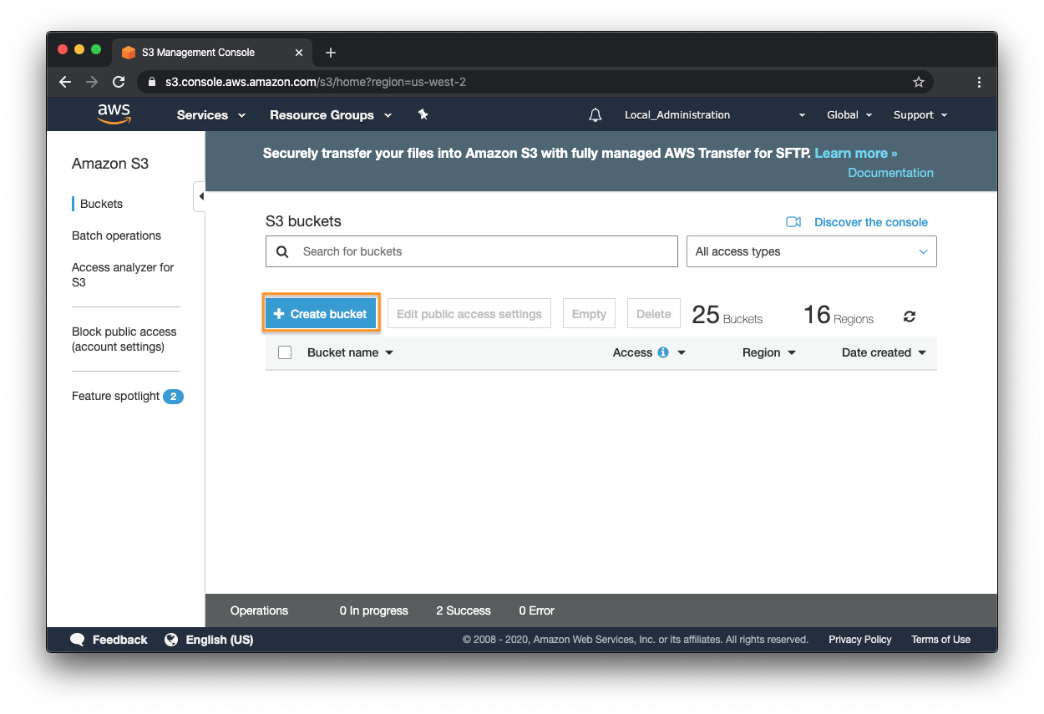
Task: Click the AWS logo home icon
Action: pos(114,114)
